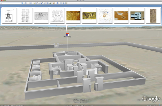162x106 pixels.
Task: Click the Record a Tour icon
Action: (45, 3)
